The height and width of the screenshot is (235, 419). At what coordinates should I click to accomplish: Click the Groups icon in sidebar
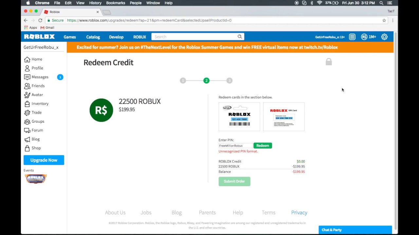click(27, 121)
